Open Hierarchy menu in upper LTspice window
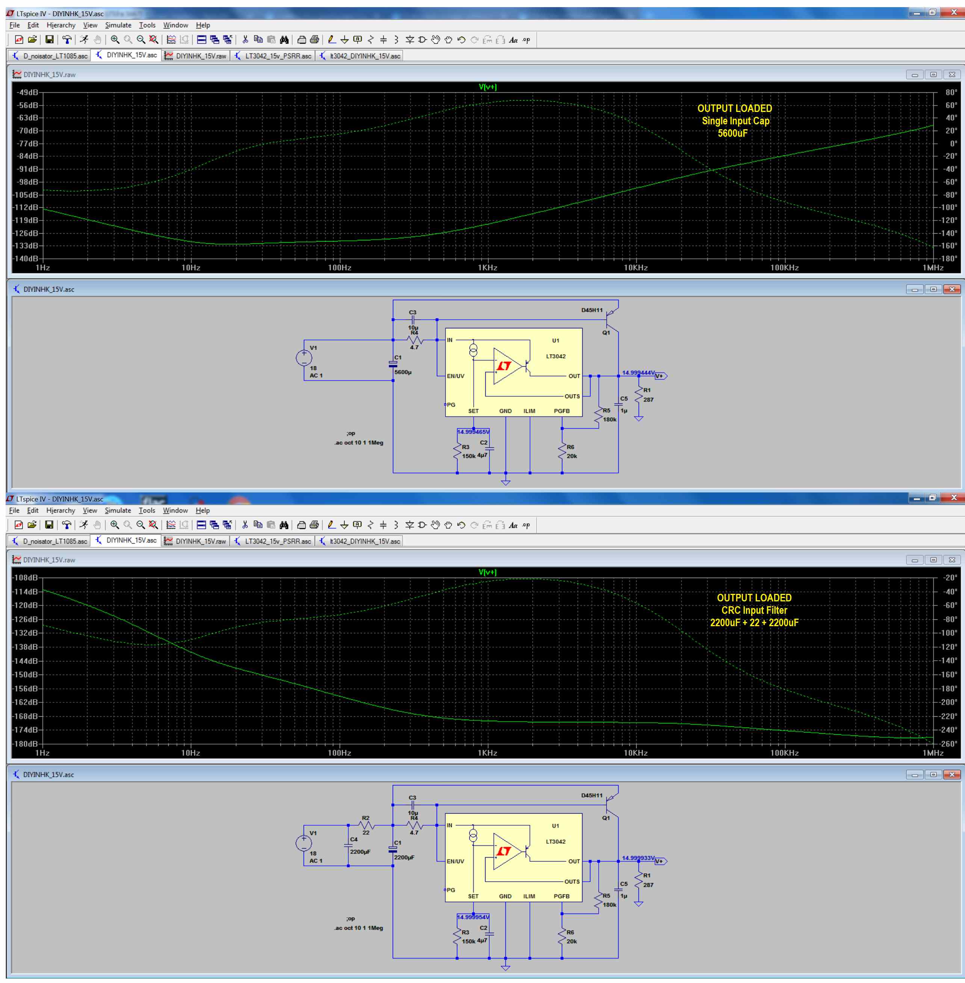 [x=61, y=25]
